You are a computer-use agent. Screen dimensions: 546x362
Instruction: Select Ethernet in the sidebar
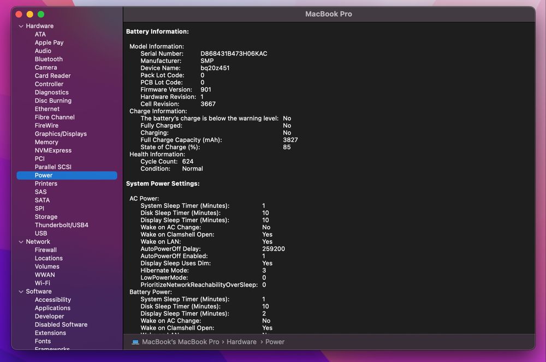[x=47, y=109]
